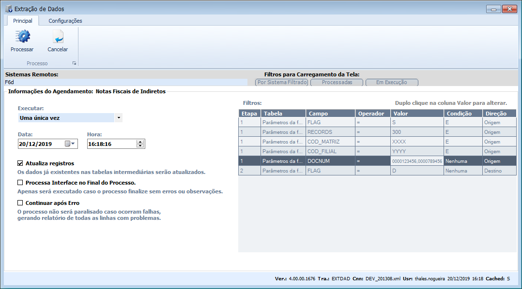522x289 pixels.
Task: Click the Valor cell 300
Action: click(x=417, y=132)
